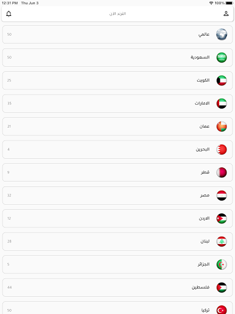Tap the globe icon for worldwide trends

pos(222,34)
